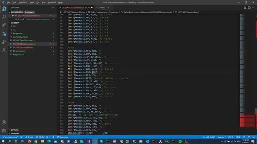Open the Accounts menu icon
257x144 pixels.
(x=4, y=122)
